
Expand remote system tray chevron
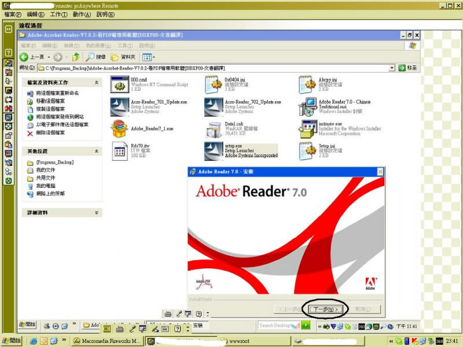(x=319, y=326)
